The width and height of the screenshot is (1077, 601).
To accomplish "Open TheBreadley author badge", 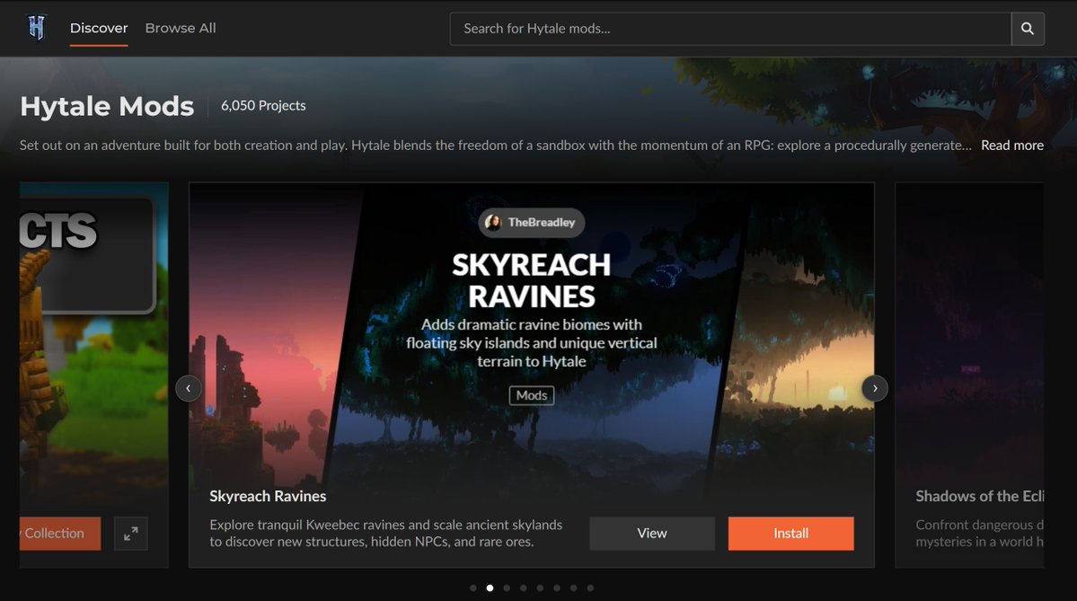I will point(532,223).
